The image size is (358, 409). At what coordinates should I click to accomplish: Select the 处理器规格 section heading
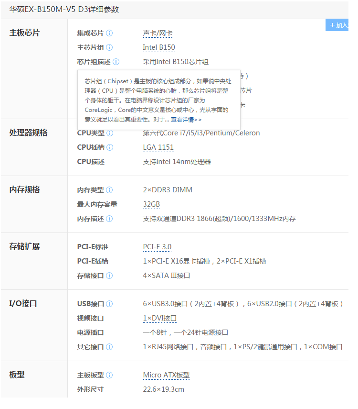point(28,133)
